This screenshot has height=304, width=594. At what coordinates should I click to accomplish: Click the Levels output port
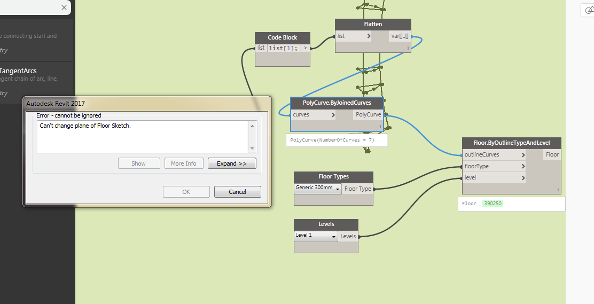(x=348, y=236)
